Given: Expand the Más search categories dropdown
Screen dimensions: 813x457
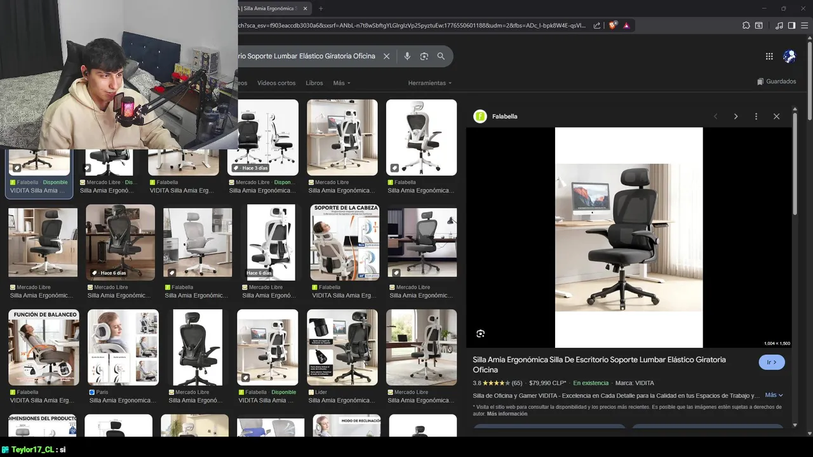Looking at the screenshot, I should coord(341,83).
